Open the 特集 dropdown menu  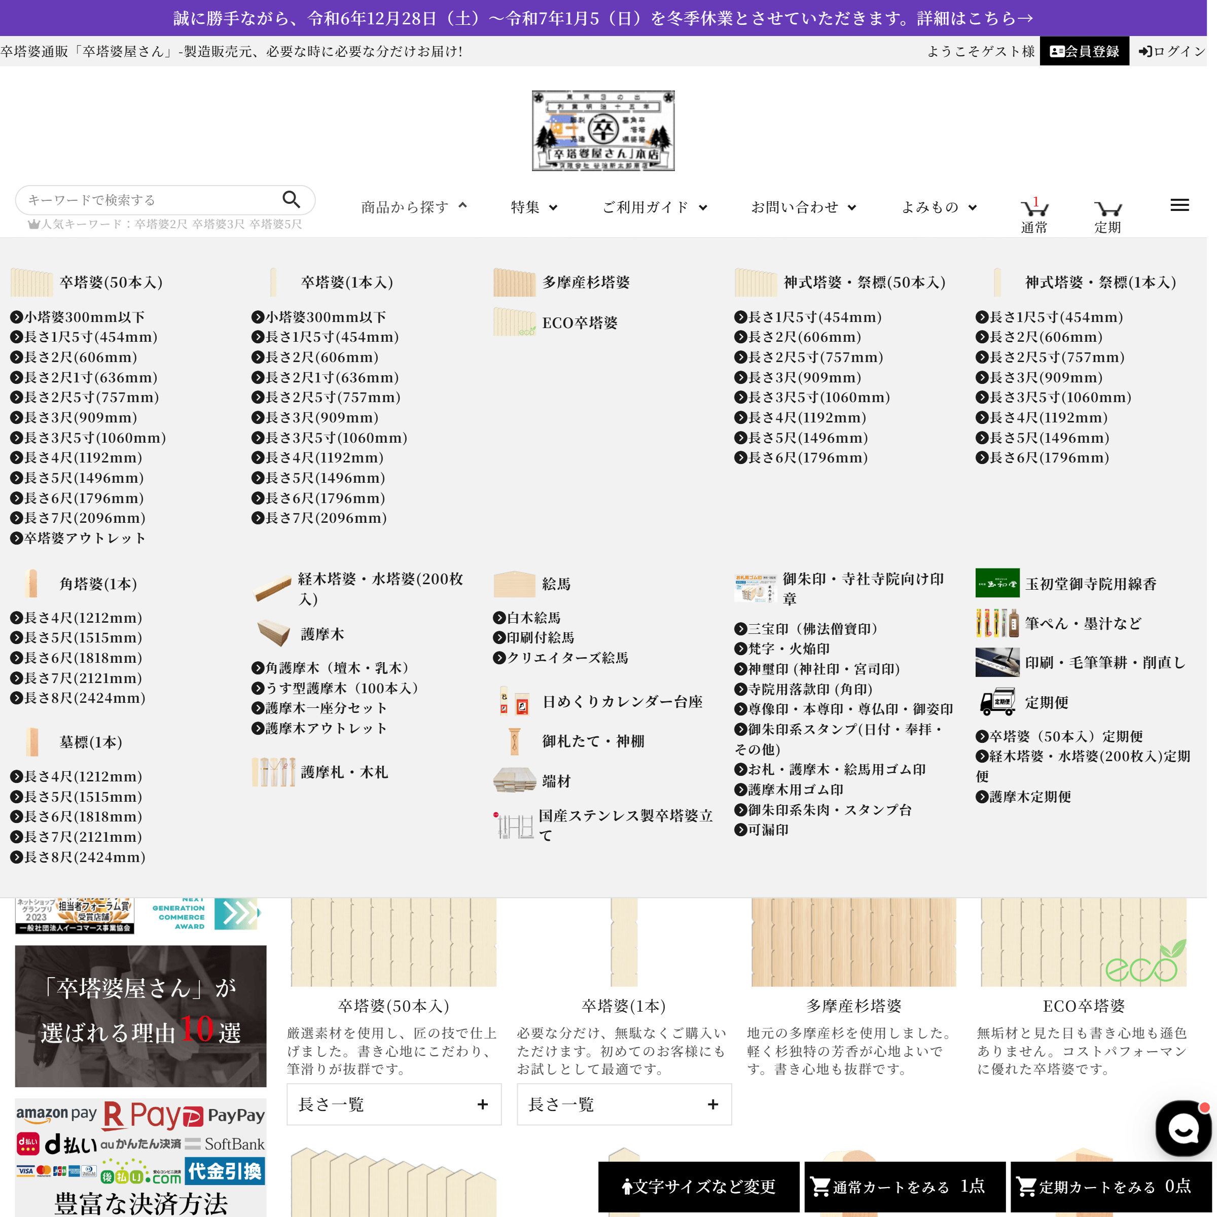tap(533, 206)
